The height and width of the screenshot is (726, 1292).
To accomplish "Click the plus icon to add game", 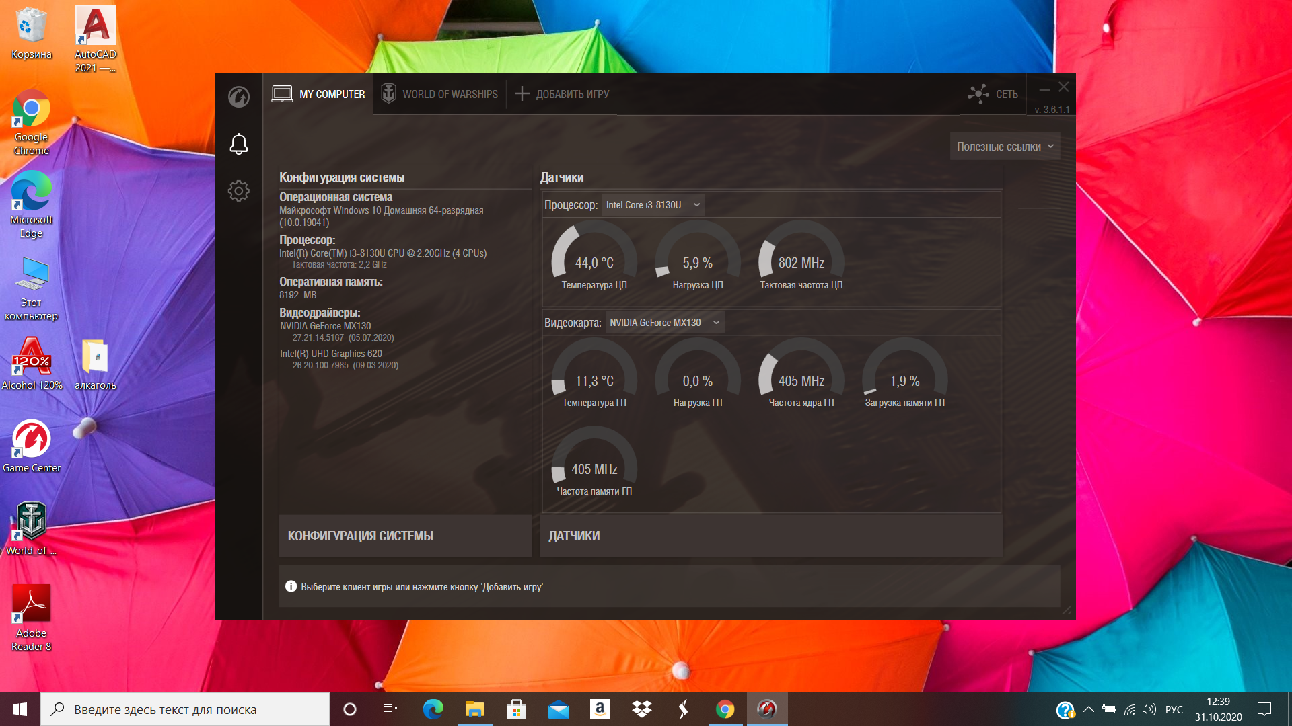I will (x=522, y=93).
